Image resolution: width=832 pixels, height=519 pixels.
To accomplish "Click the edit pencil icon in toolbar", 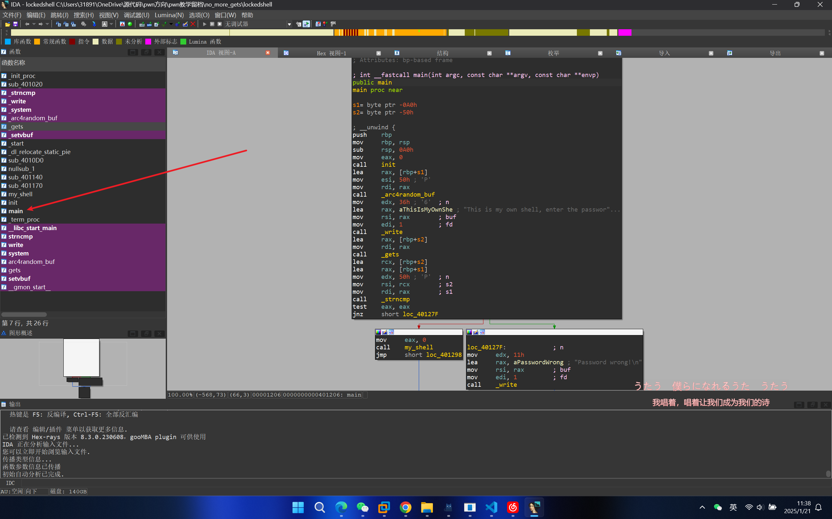I will click(x=185, y=24).
